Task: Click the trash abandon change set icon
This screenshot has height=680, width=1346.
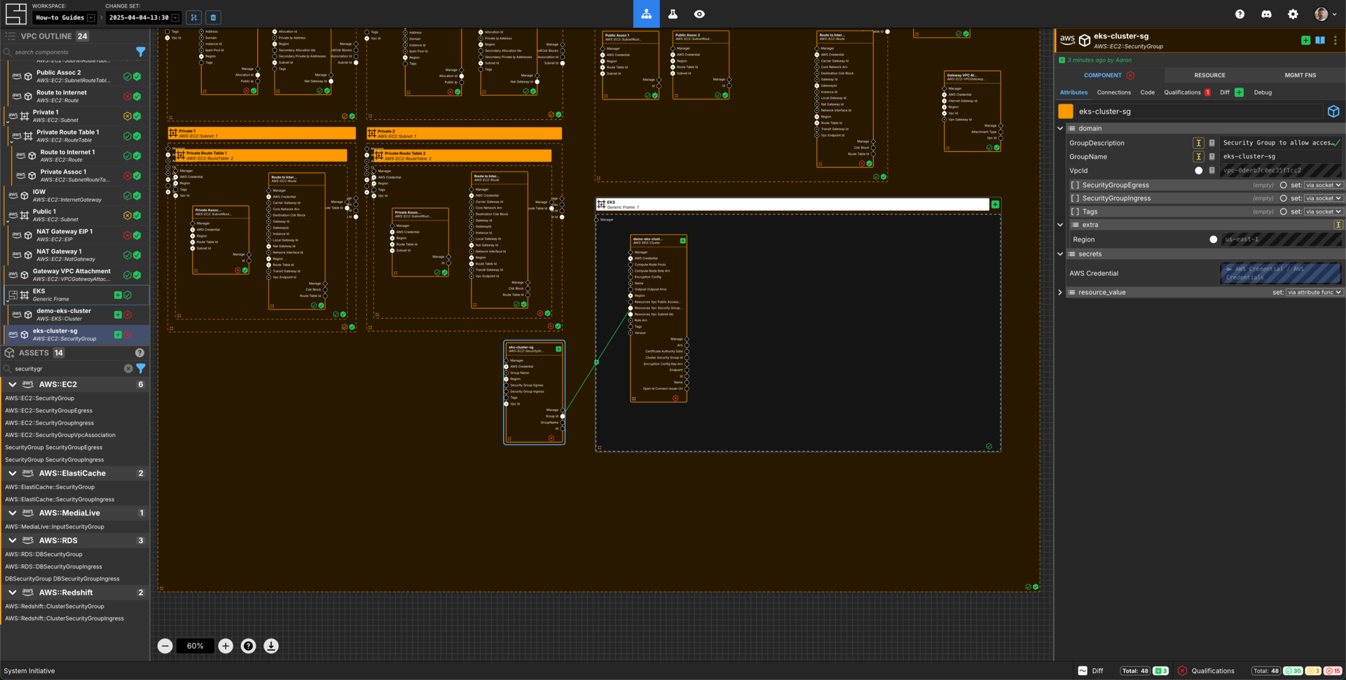Action: pos(214,17)
